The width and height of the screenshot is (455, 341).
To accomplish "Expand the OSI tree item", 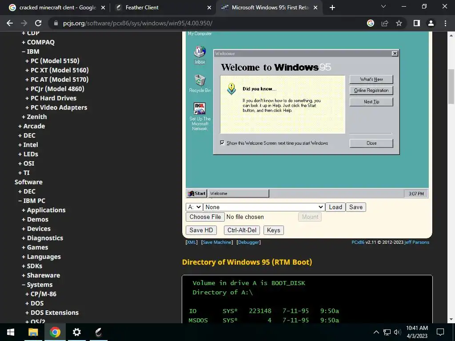I will pyautogui.click(x=26, y=163).
